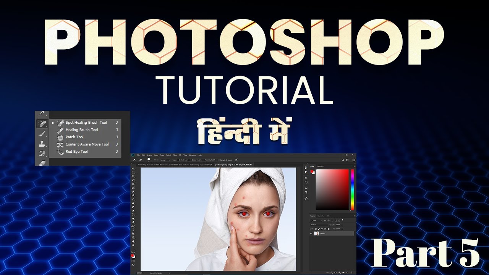This screenshot has height=275, width=489.
Task: Switch to the Paths tab
Action: tap(328, 216)
